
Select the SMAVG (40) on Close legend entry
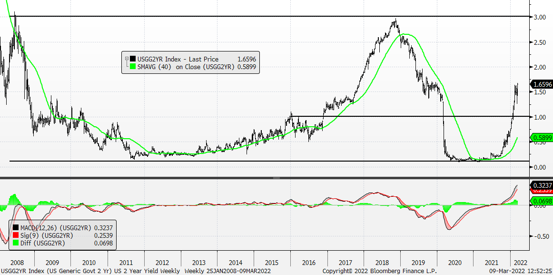[x=186, y=66]
